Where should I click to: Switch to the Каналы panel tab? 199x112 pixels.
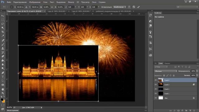tap(167, 63)
